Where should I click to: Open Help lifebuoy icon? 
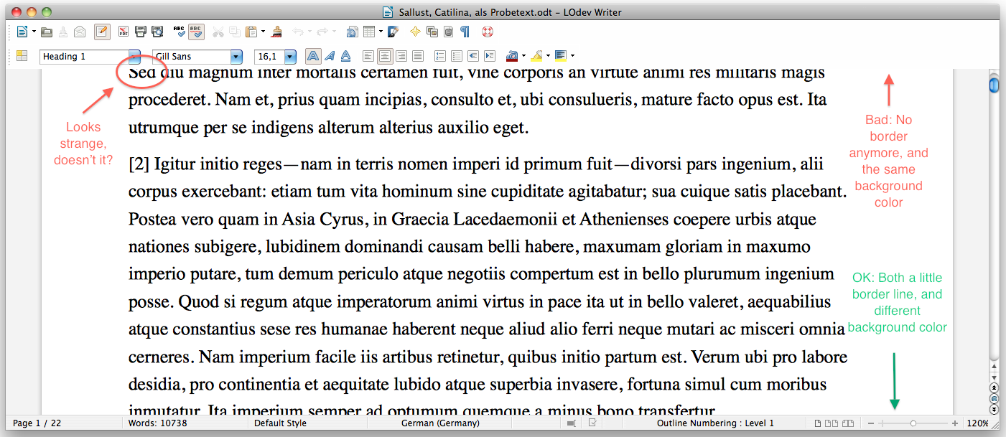click(x=488, y=32)
